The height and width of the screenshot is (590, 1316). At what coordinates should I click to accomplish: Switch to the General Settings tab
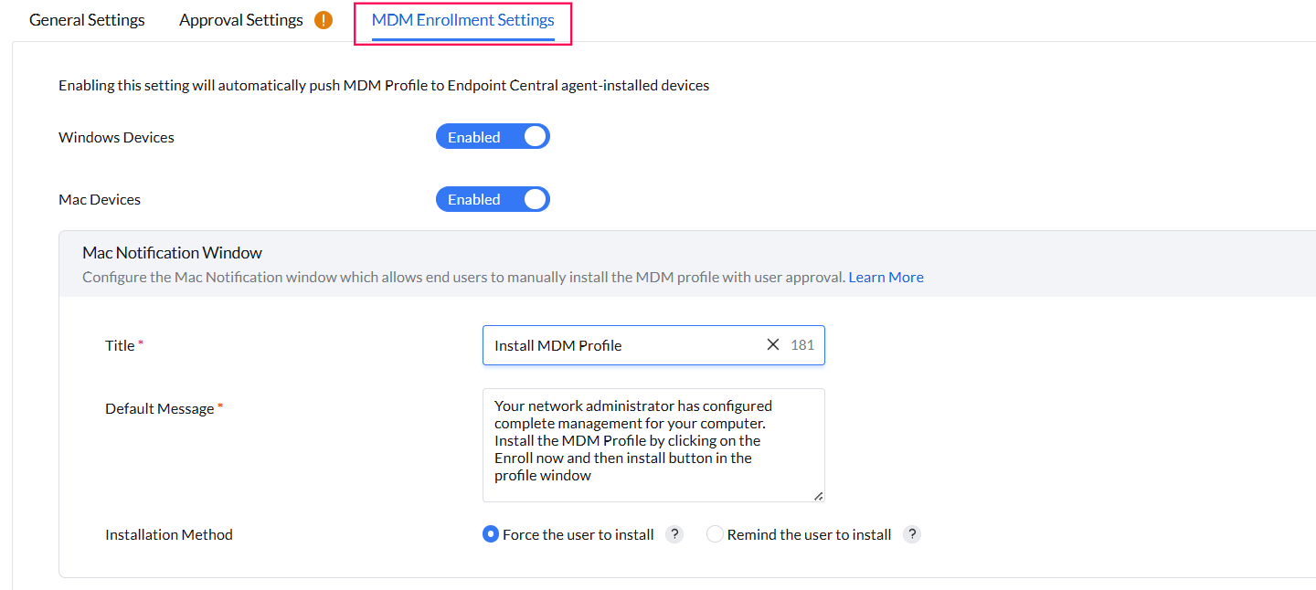(x=87, y=20)
